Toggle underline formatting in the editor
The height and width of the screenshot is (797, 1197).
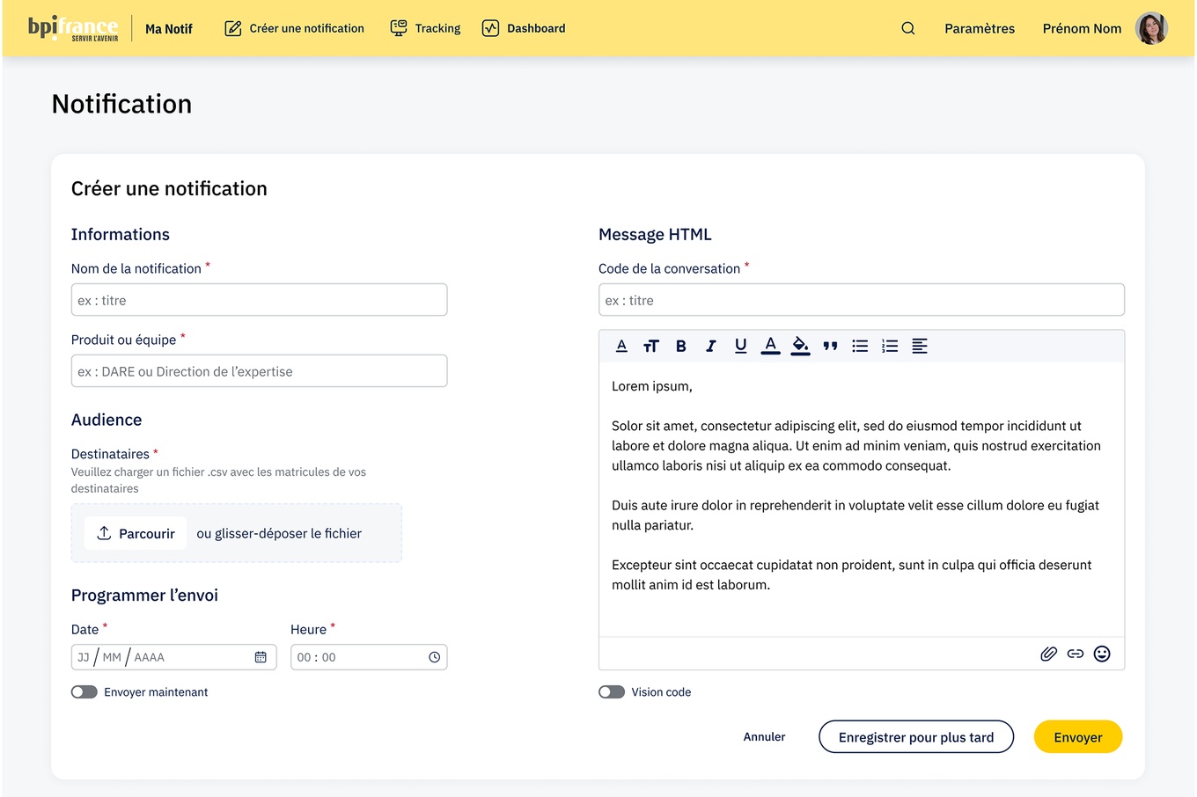[740, 346]
